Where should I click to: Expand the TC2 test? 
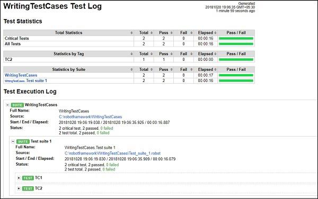19,188
